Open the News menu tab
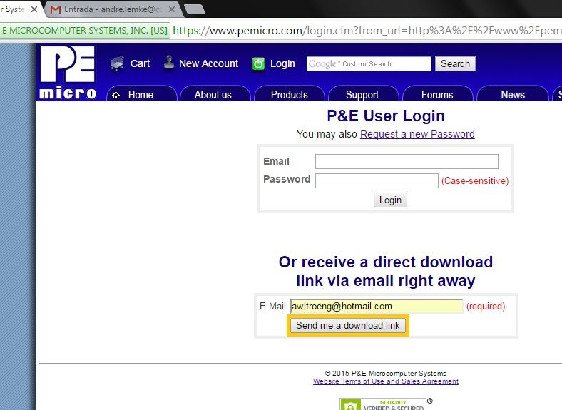Screen dimensions: 562x410 click(x=513, y=95)
